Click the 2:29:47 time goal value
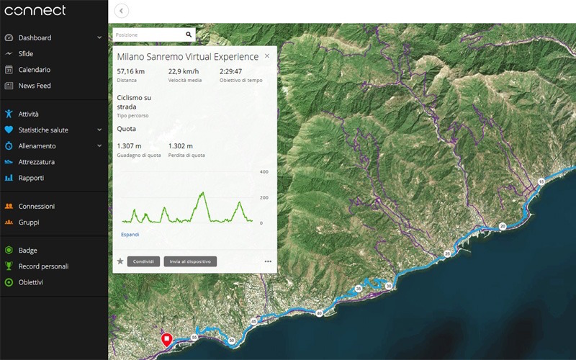576x360 pixels. [230, 71]
